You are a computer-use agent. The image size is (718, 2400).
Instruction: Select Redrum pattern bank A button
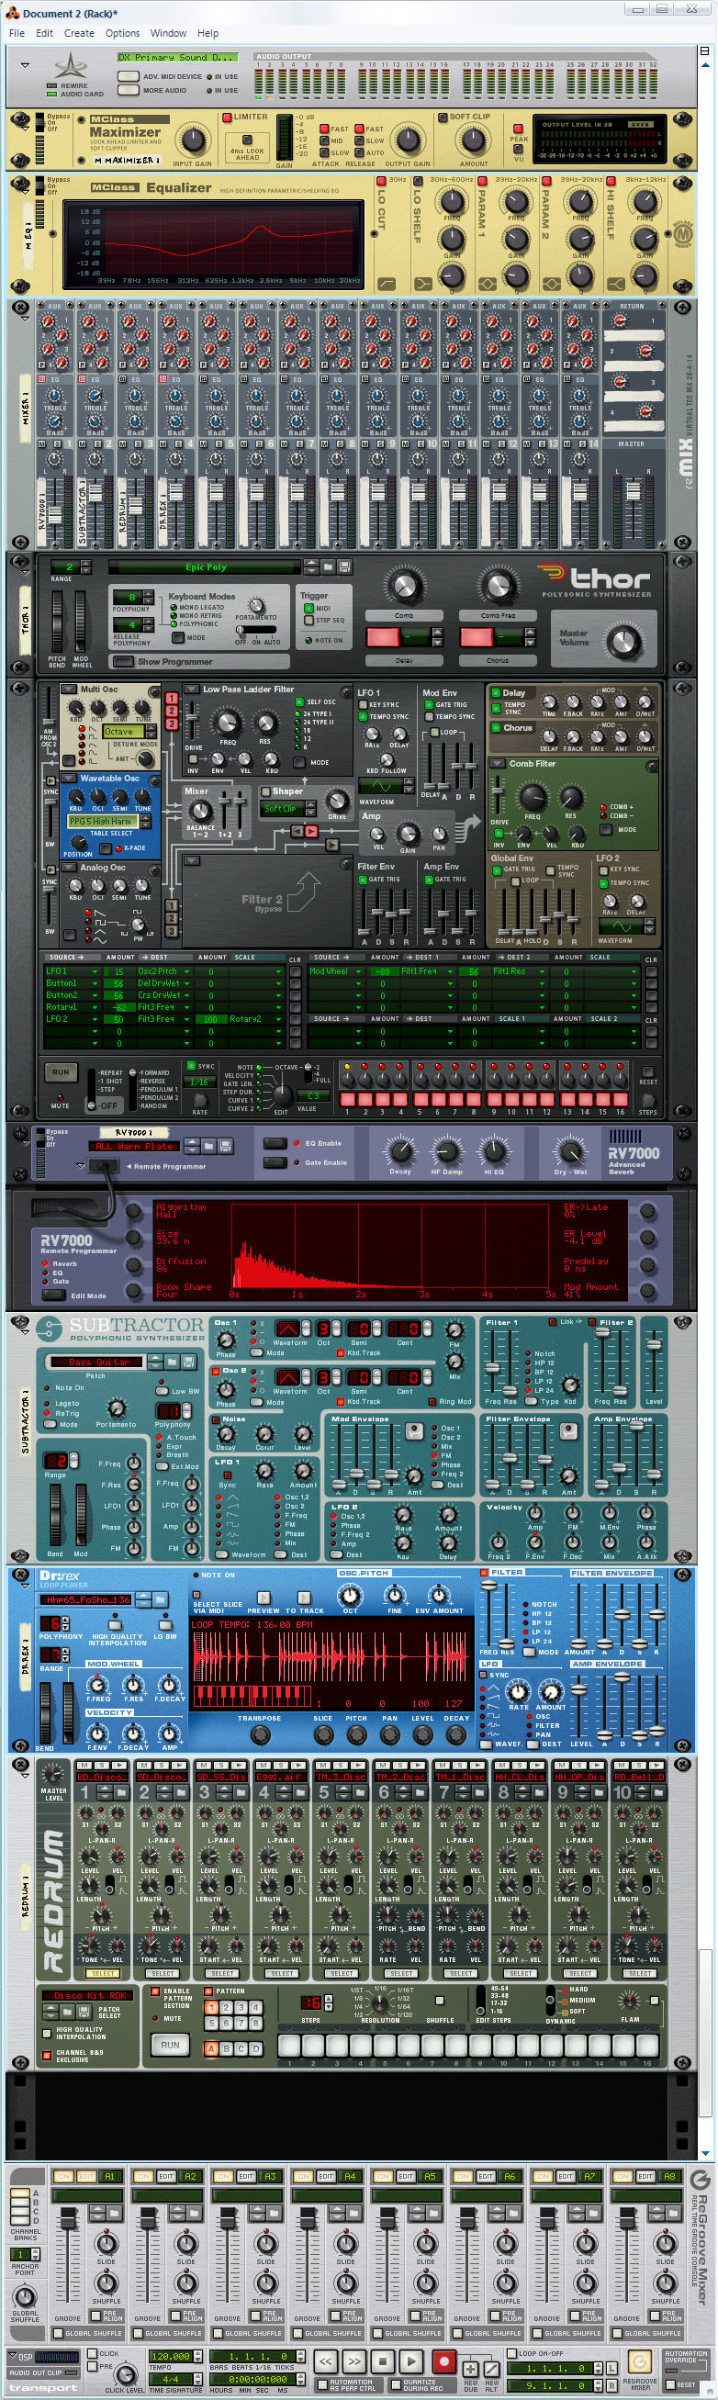click(x=211, y=2047)
